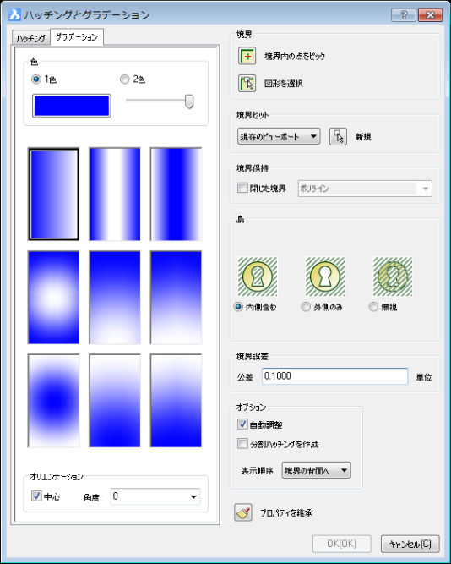Open the 表示順序 draw order dropdown
This screenshot has height=564, width=451.
(x=316, y=470)
